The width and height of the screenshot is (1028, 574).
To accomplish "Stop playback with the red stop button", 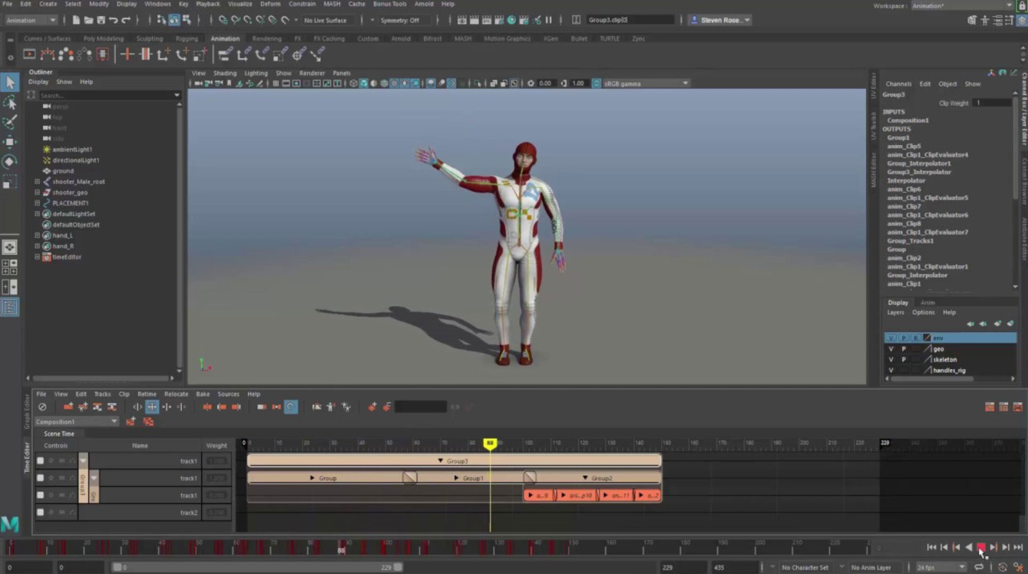I will click(x=981, y=547).
